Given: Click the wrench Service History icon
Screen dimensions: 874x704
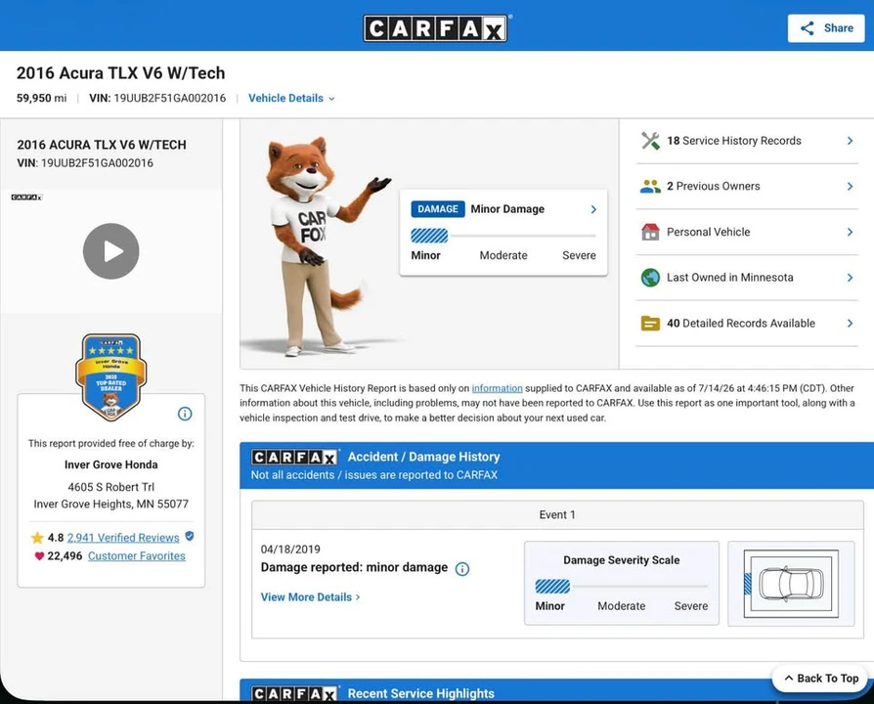Looking at the screenshot, I should 650,141.
